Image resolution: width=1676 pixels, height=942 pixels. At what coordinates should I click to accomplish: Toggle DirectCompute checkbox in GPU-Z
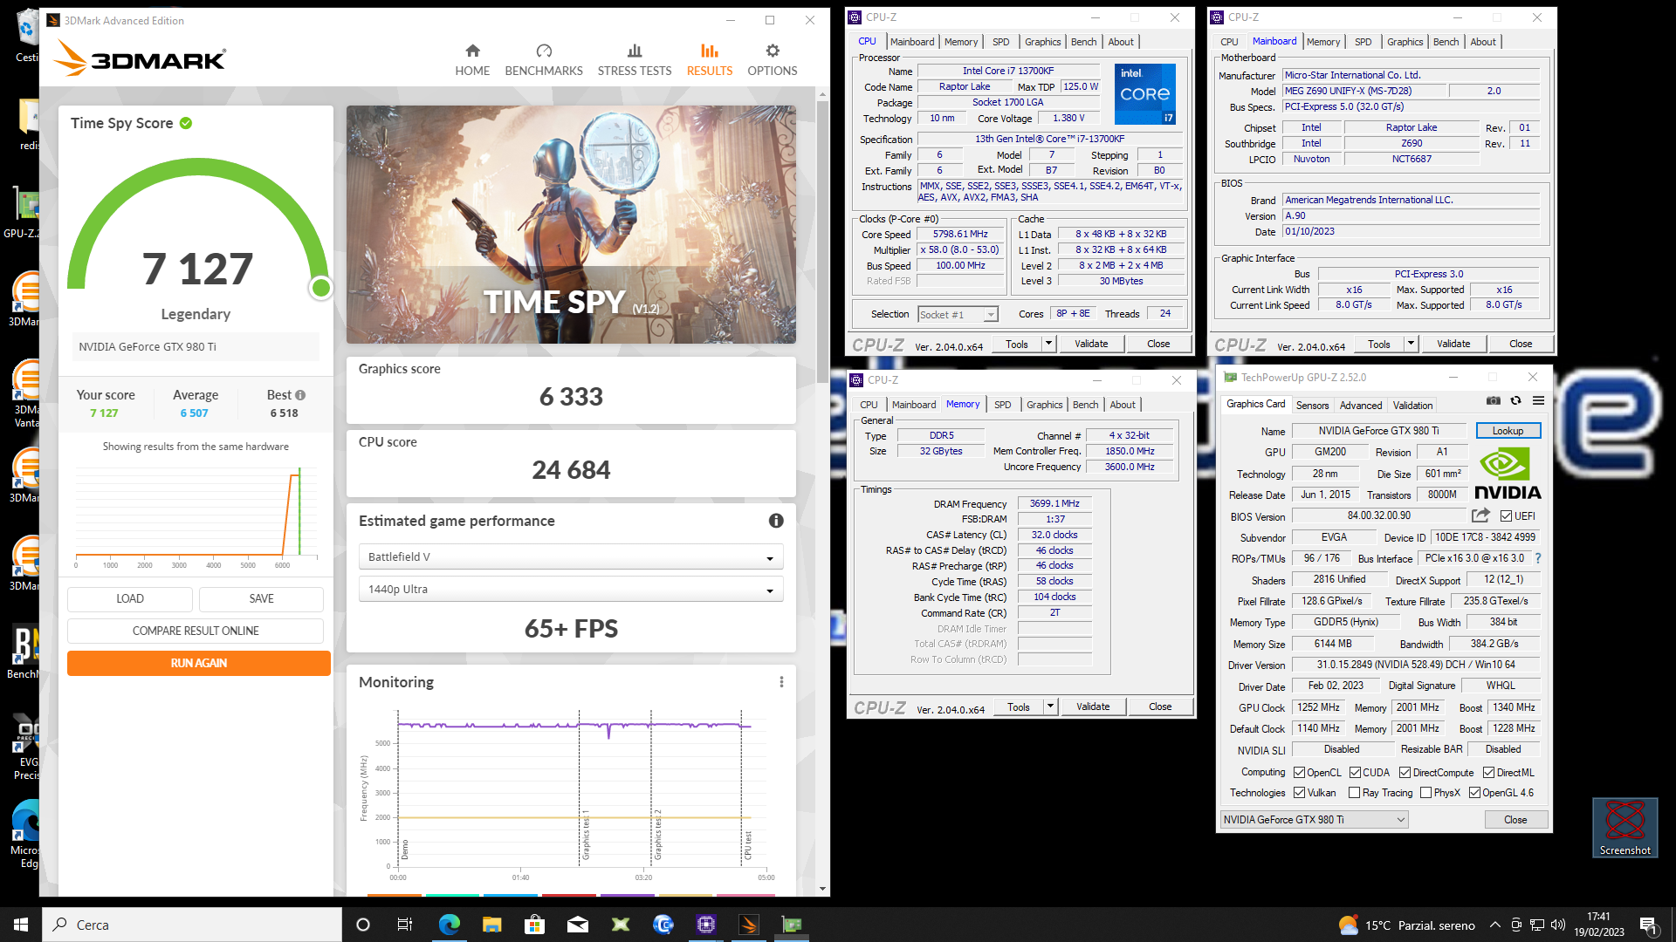tap(1405, 773)
